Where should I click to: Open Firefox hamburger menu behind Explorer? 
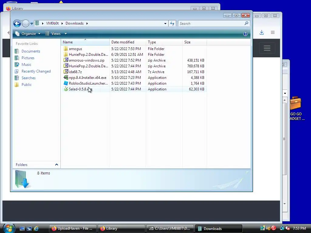click(x=273, y=32)
